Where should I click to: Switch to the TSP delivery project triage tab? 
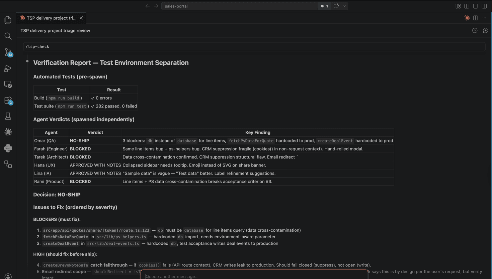click(50, 18)
